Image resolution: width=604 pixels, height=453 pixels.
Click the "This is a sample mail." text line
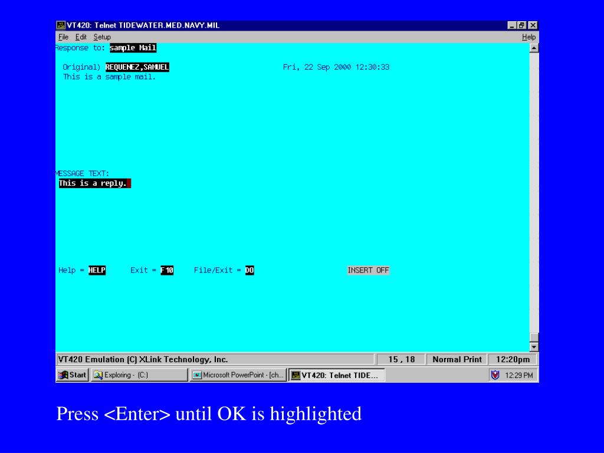[109, 77]
